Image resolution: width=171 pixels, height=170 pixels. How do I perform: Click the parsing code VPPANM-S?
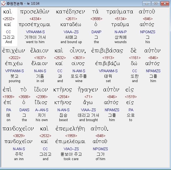(14, 71)
